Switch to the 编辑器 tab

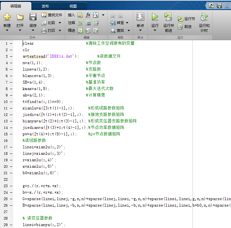tap(16, 6)
